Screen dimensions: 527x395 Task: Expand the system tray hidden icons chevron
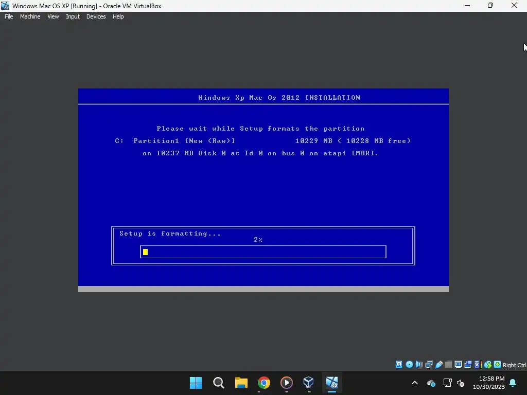[x=415, y=383]
